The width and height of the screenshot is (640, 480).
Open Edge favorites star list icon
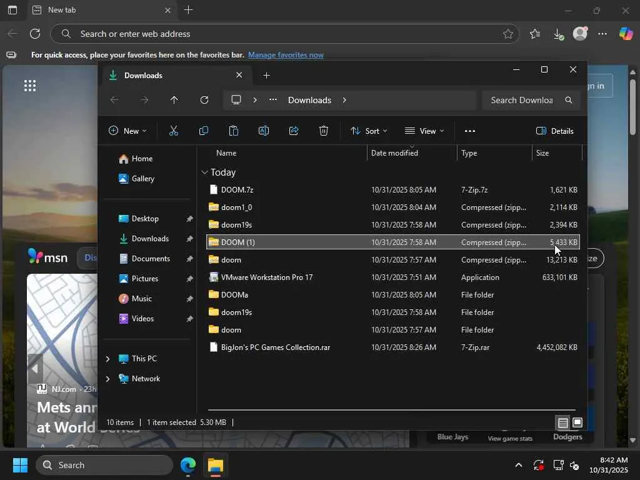coord(535,34)
